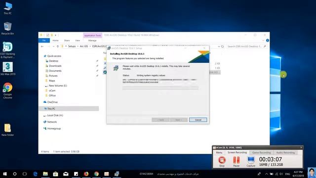Viewport: 316px width, 178px height.
Task: Click the Explorer Back arrow
Action: [x=42, y=46]
